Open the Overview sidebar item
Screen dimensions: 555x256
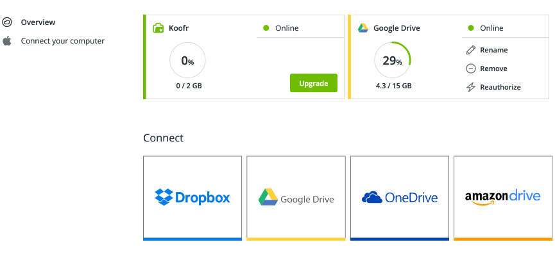38,22
